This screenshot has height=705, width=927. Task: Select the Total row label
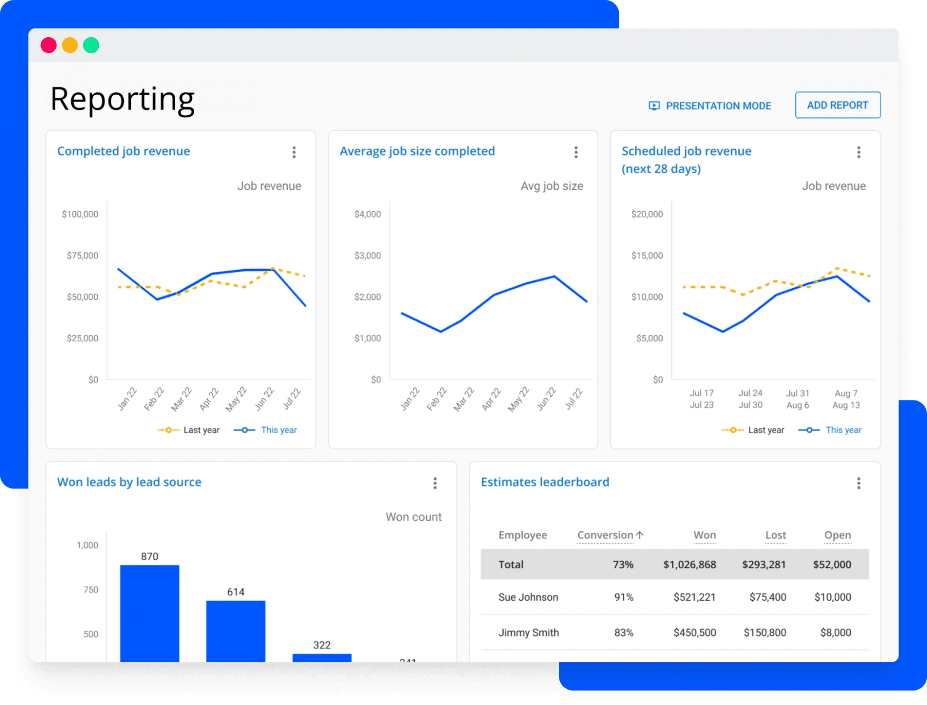pyautogui.click(x=511, y=564)
